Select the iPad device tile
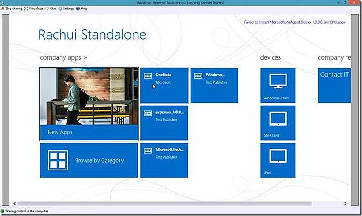Image resolution: width=362 pixels, height=216 pixels. tap(278, 160)
